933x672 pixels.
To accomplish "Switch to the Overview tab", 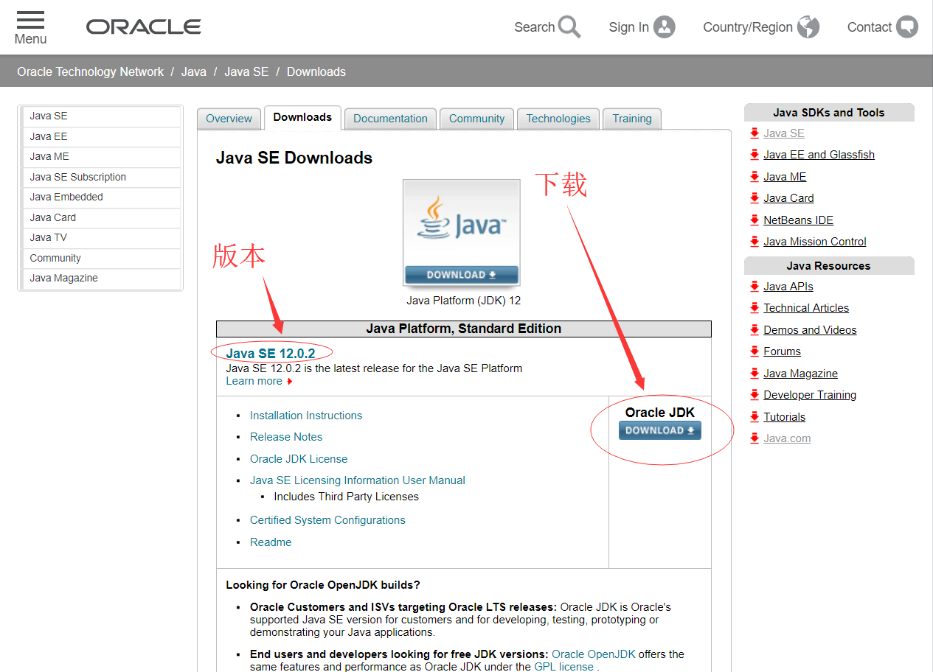I will pyautogui.click(x=229, y=119).
